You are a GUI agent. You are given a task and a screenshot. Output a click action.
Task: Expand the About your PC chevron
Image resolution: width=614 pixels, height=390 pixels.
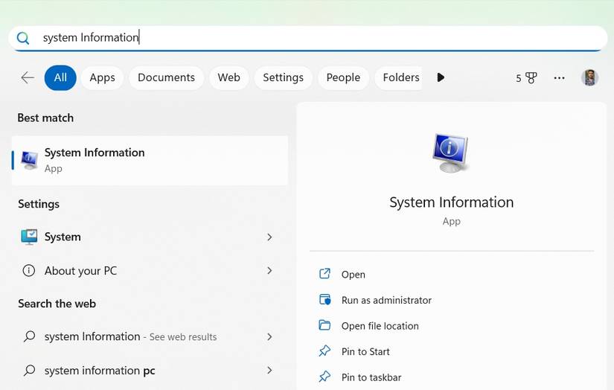pyautogui.click(x=269, y=271)
